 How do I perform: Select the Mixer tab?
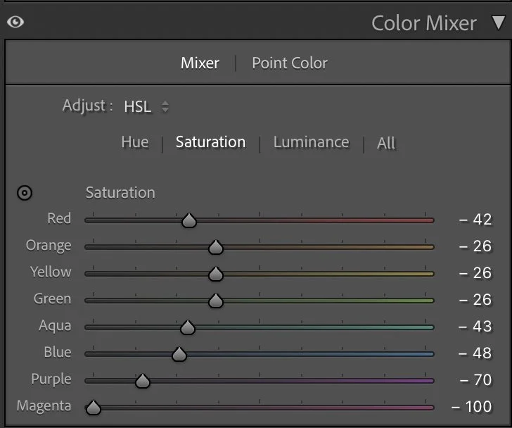click(x=200, y=63)
